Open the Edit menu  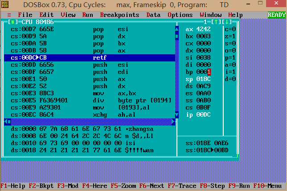point(46,15)
